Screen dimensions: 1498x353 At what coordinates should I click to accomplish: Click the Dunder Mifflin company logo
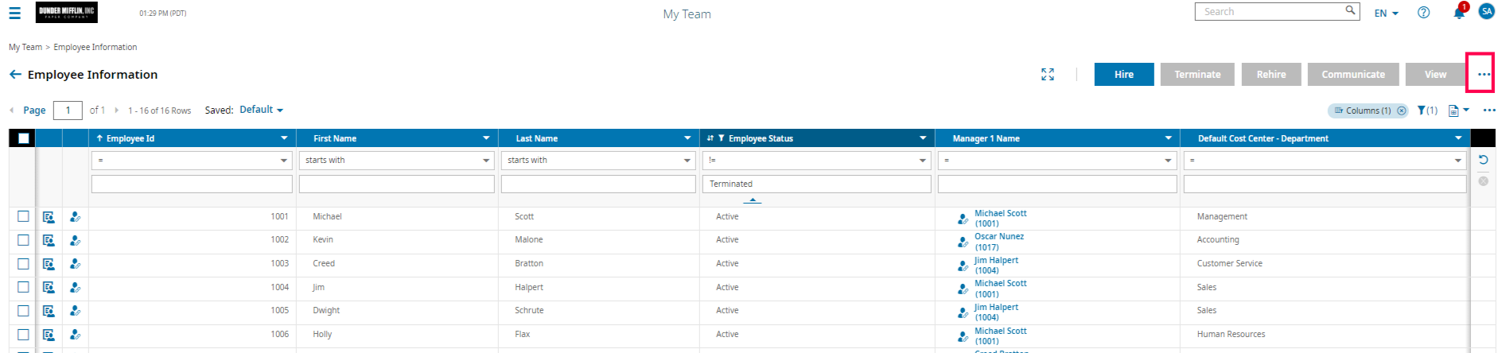(x=67, y=12)
